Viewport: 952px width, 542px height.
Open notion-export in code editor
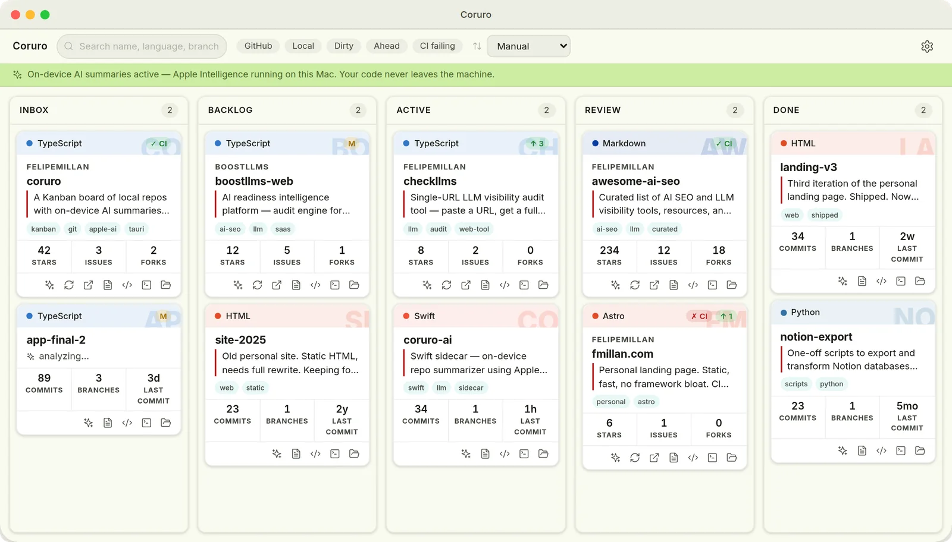point(881,451)
